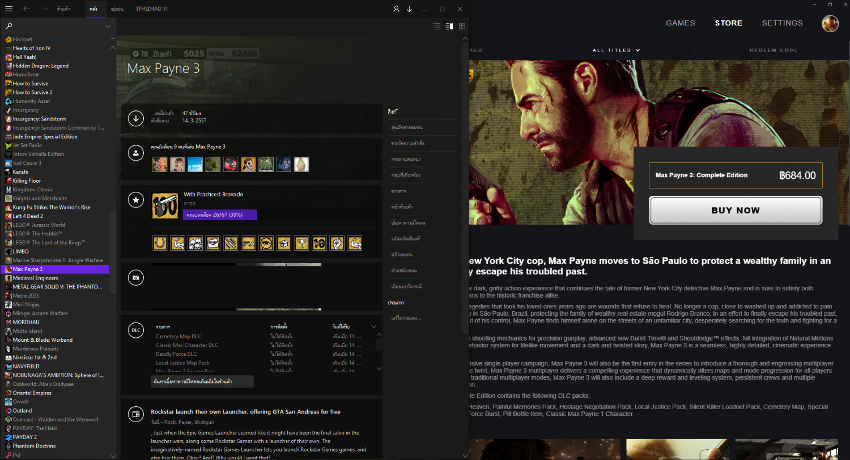Select the pistol with number 10 achievement icon

click(x=319, y=243)
